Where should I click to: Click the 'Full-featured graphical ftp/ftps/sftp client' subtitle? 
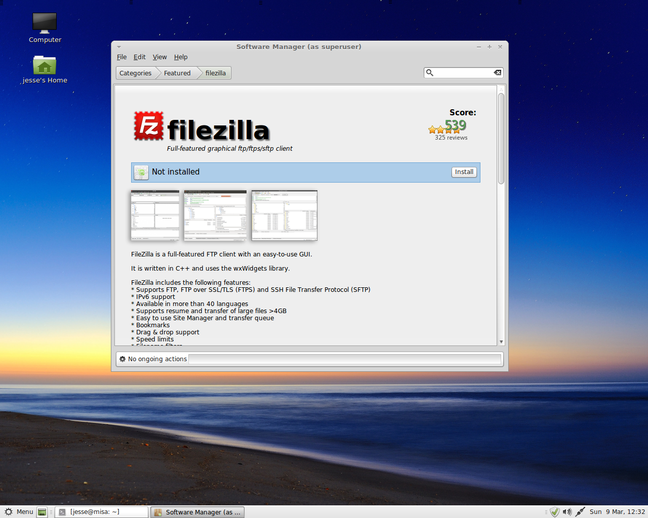pos(230,149)
